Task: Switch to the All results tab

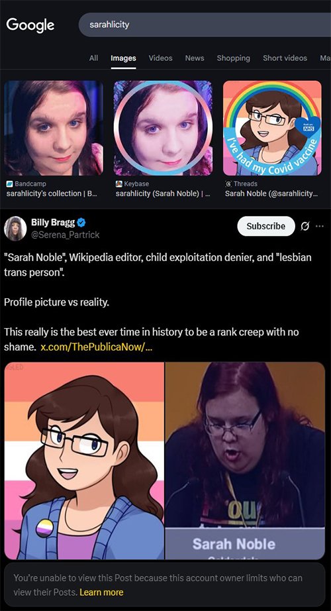Action: pyautogui.click(x=93, y=58)
